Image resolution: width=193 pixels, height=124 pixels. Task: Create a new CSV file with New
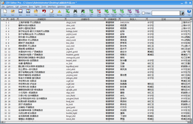pyautogui.click(x=5, y=13)
